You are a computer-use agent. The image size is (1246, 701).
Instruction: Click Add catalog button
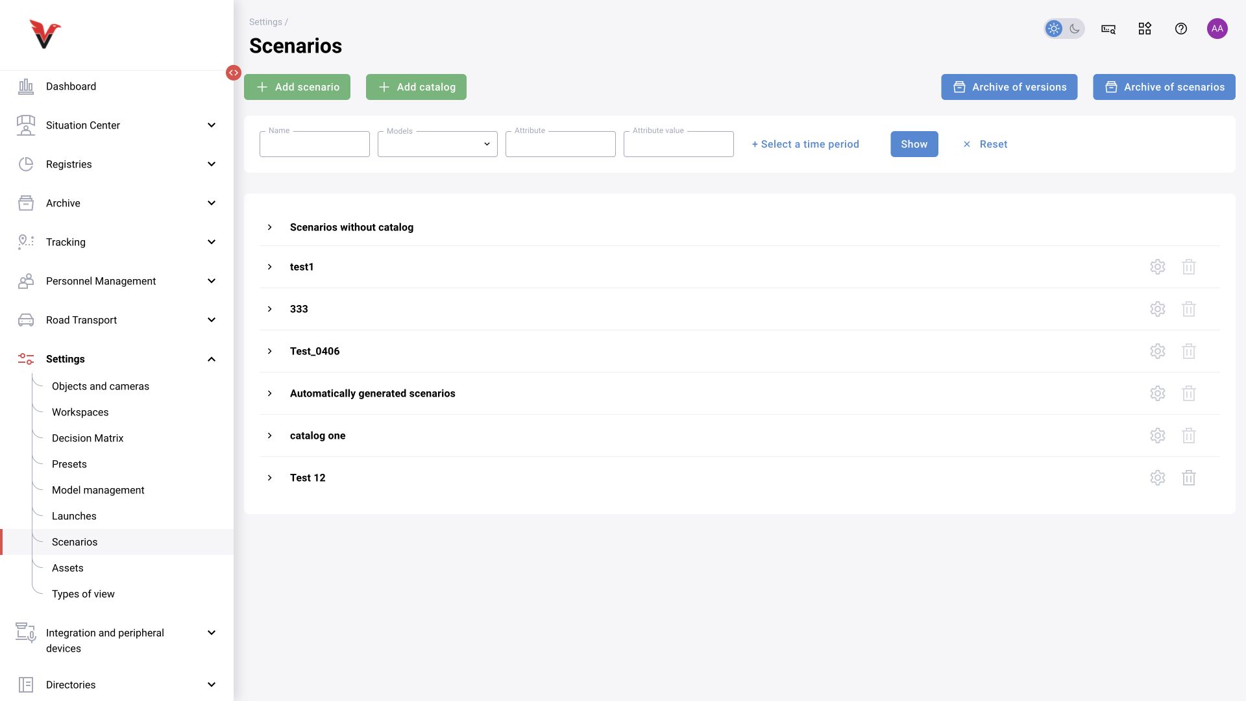pos(416,87)
